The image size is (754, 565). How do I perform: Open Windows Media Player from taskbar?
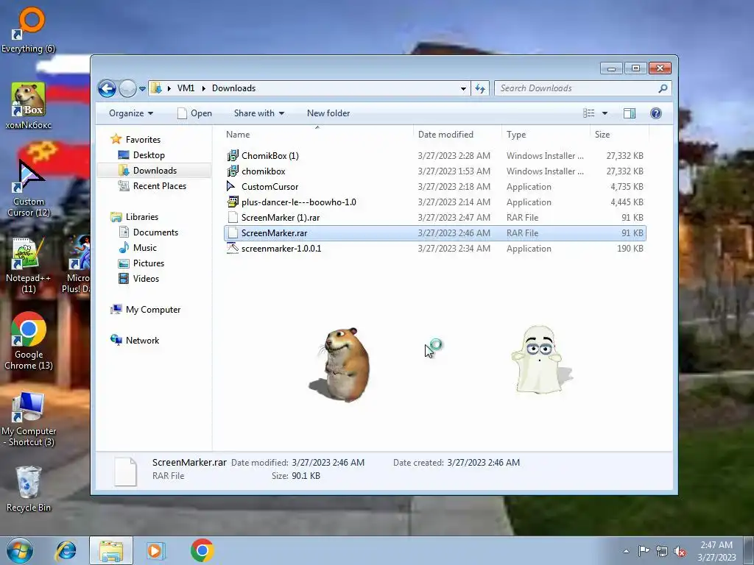[x=155, y=550]
